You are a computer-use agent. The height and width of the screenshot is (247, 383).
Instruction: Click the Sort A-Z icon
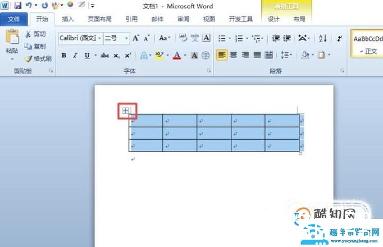[x=323, y=38]
